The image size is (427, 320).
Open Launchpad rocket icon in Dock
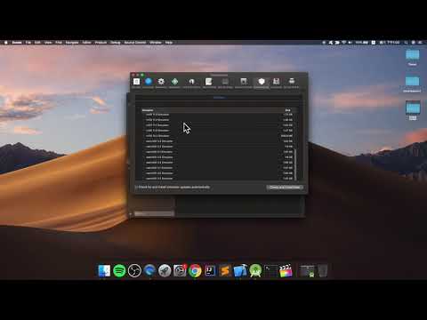pyautogui.click(x=165, y=270)
